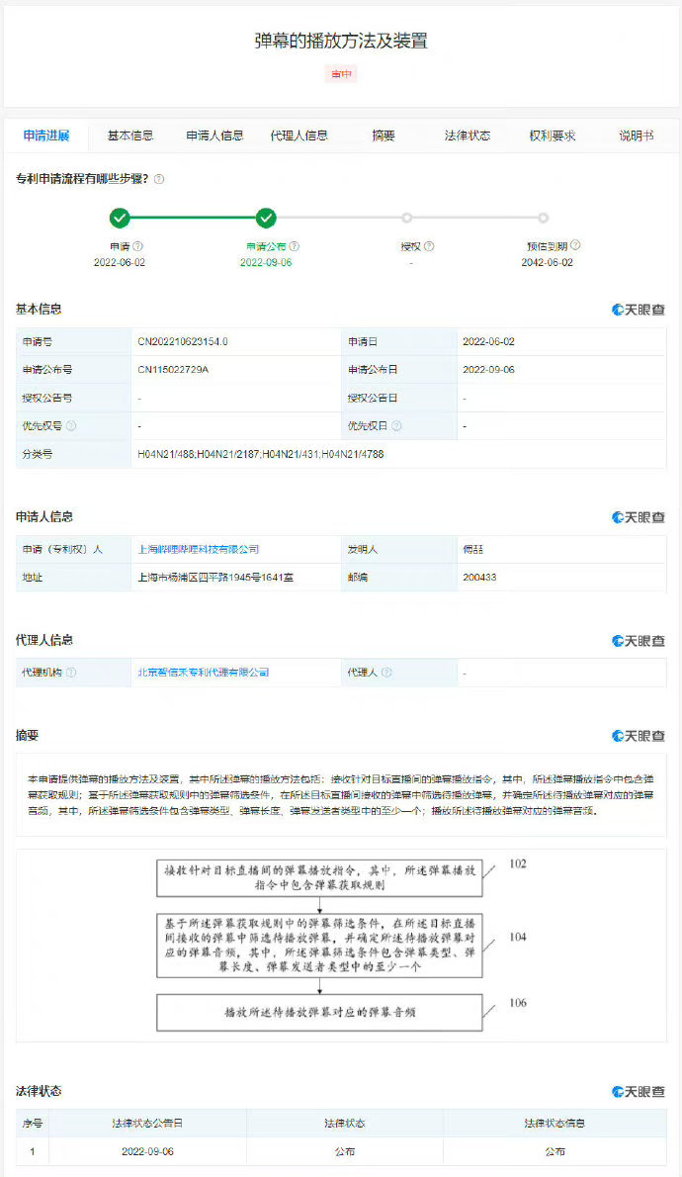
Task: Click 2022-06-02 value in 申请日 row
Action: coord(488,341)
